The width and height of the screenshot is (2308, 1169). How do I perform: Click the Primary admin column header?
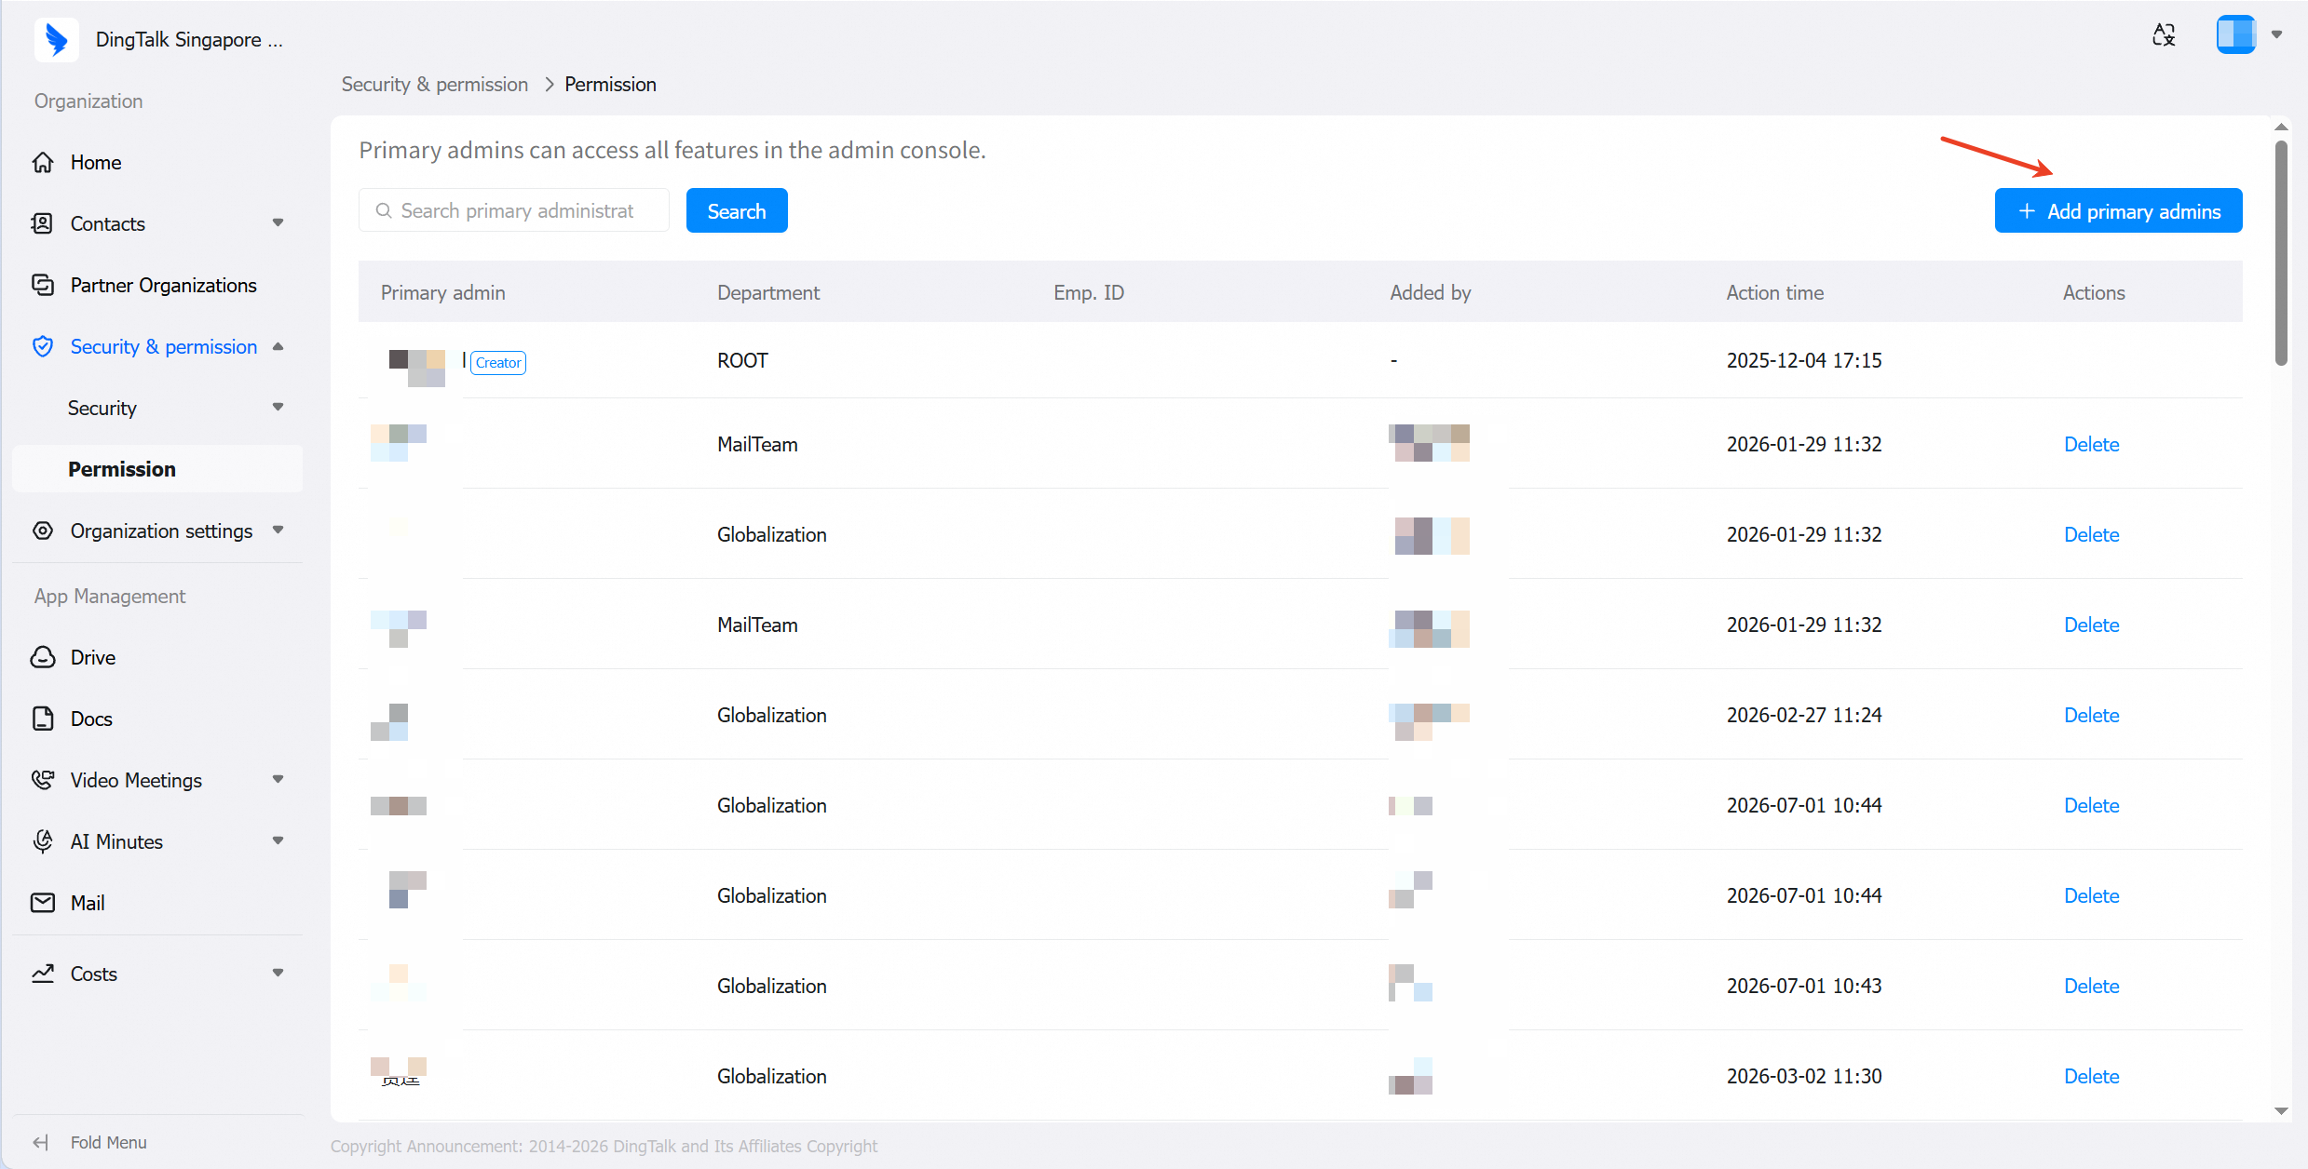pos(442,293)
